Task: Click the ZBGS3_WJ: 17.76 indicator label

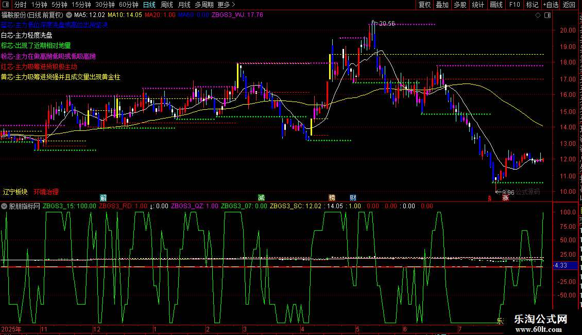Action: [237, 15]
